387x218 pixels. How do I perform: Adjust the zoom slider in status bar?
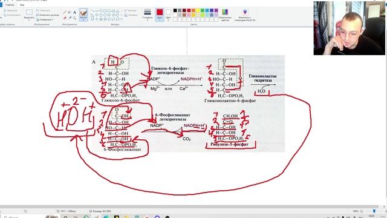[374, 211]
